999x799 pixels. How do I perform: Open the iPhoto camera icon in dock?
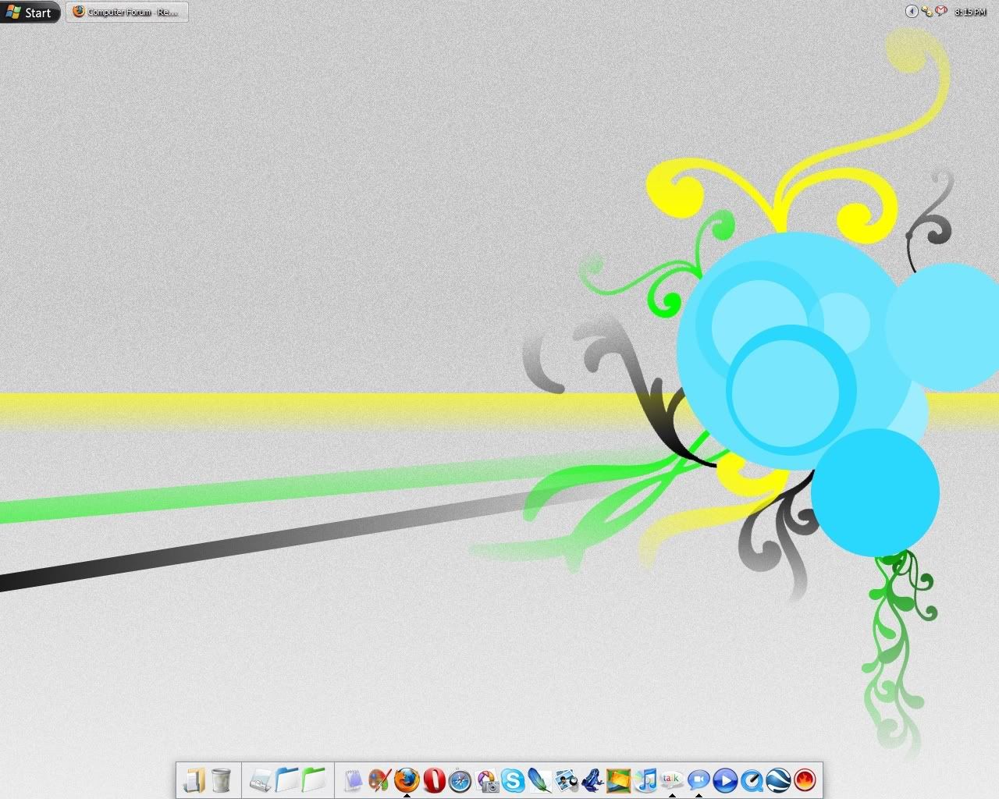click(487, 780)
